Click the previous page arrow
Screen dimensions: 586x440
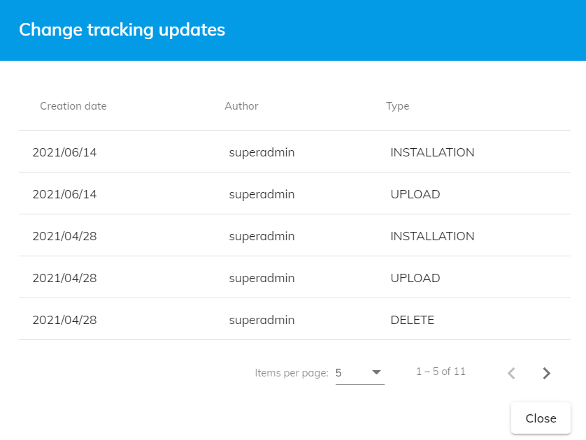click(511, 373)
